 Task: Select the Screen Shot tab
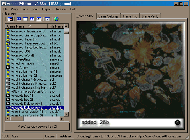click(85, 16)
